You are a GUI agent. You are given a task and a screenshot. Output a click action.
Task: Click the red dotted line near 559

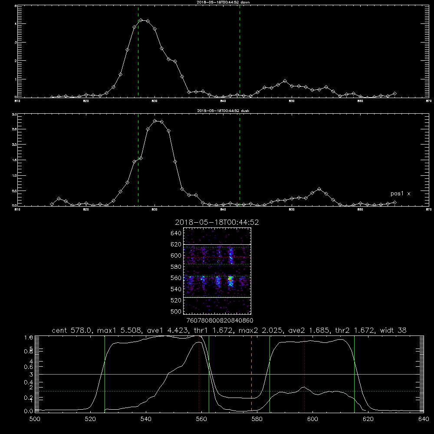pyautogui.click(x=199, y=373)
